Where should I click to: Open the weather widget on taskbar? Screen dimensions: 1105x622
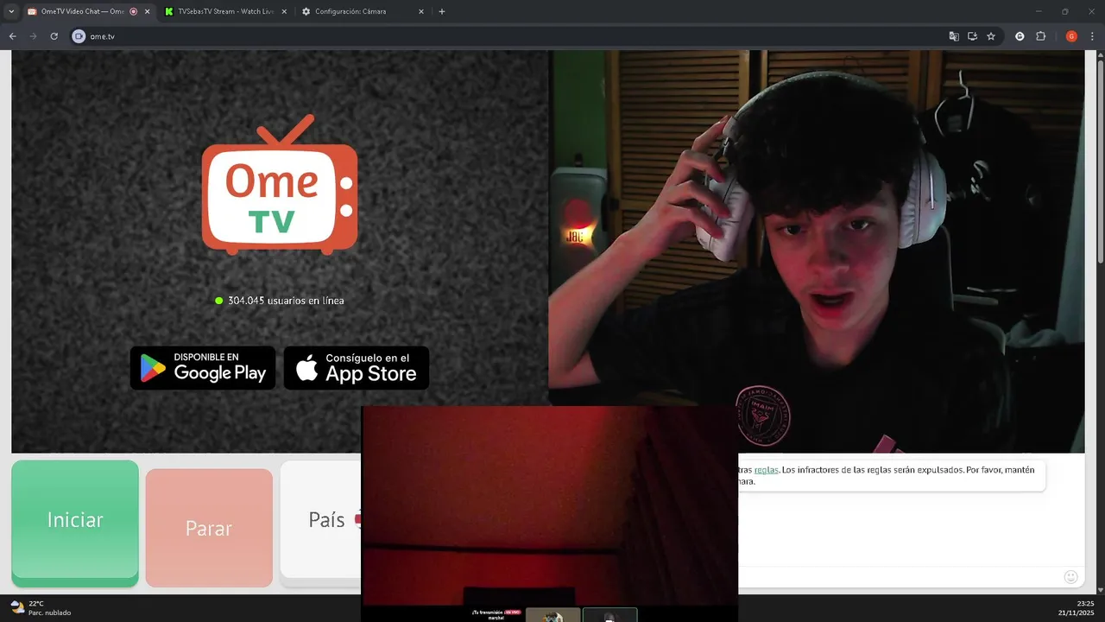click(x=40, y=608)
